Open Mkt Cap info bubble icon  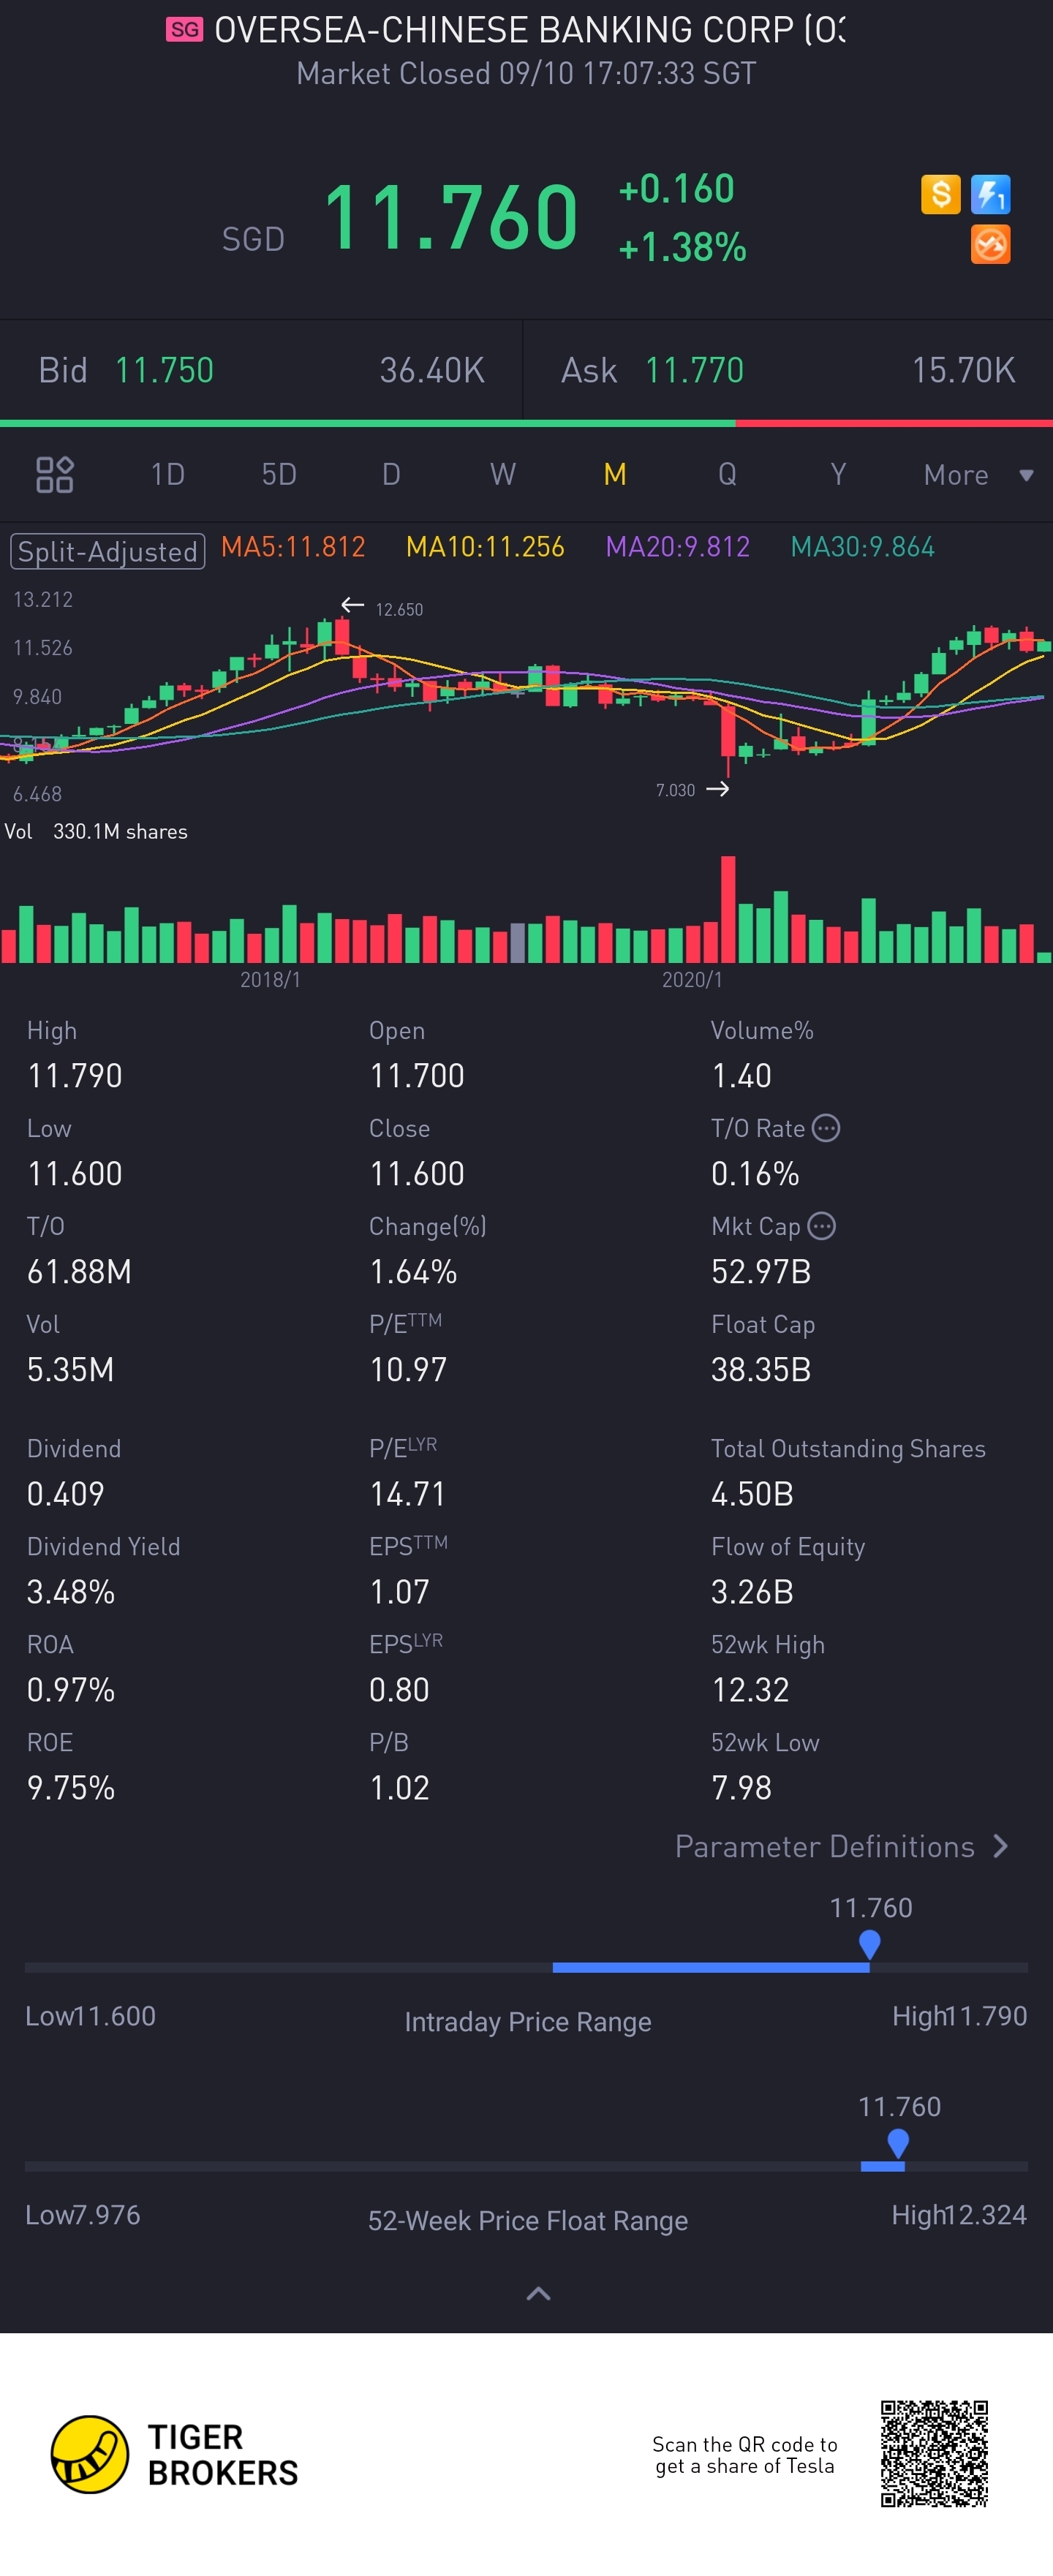pyautogui.click(x=821, y=1226)
